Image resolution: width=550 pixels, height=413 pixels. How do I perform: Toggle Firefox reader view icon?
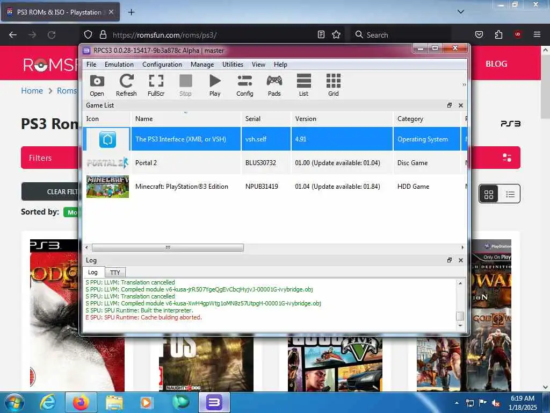(x=321, y=34)
